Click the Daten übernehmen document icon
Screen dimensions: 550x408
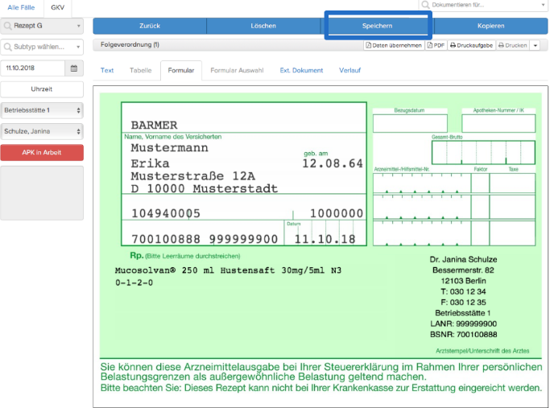tap(368, 45)
